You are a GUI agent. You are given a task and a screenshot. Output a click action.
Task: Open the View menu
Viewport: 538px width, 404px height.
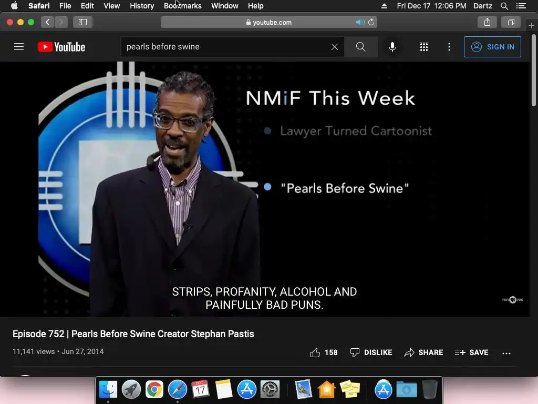point(112,6)
